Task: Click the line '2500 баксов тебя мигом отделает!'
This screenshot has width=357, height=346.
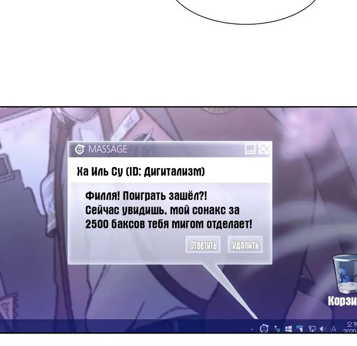Action: tap(169, 224)
